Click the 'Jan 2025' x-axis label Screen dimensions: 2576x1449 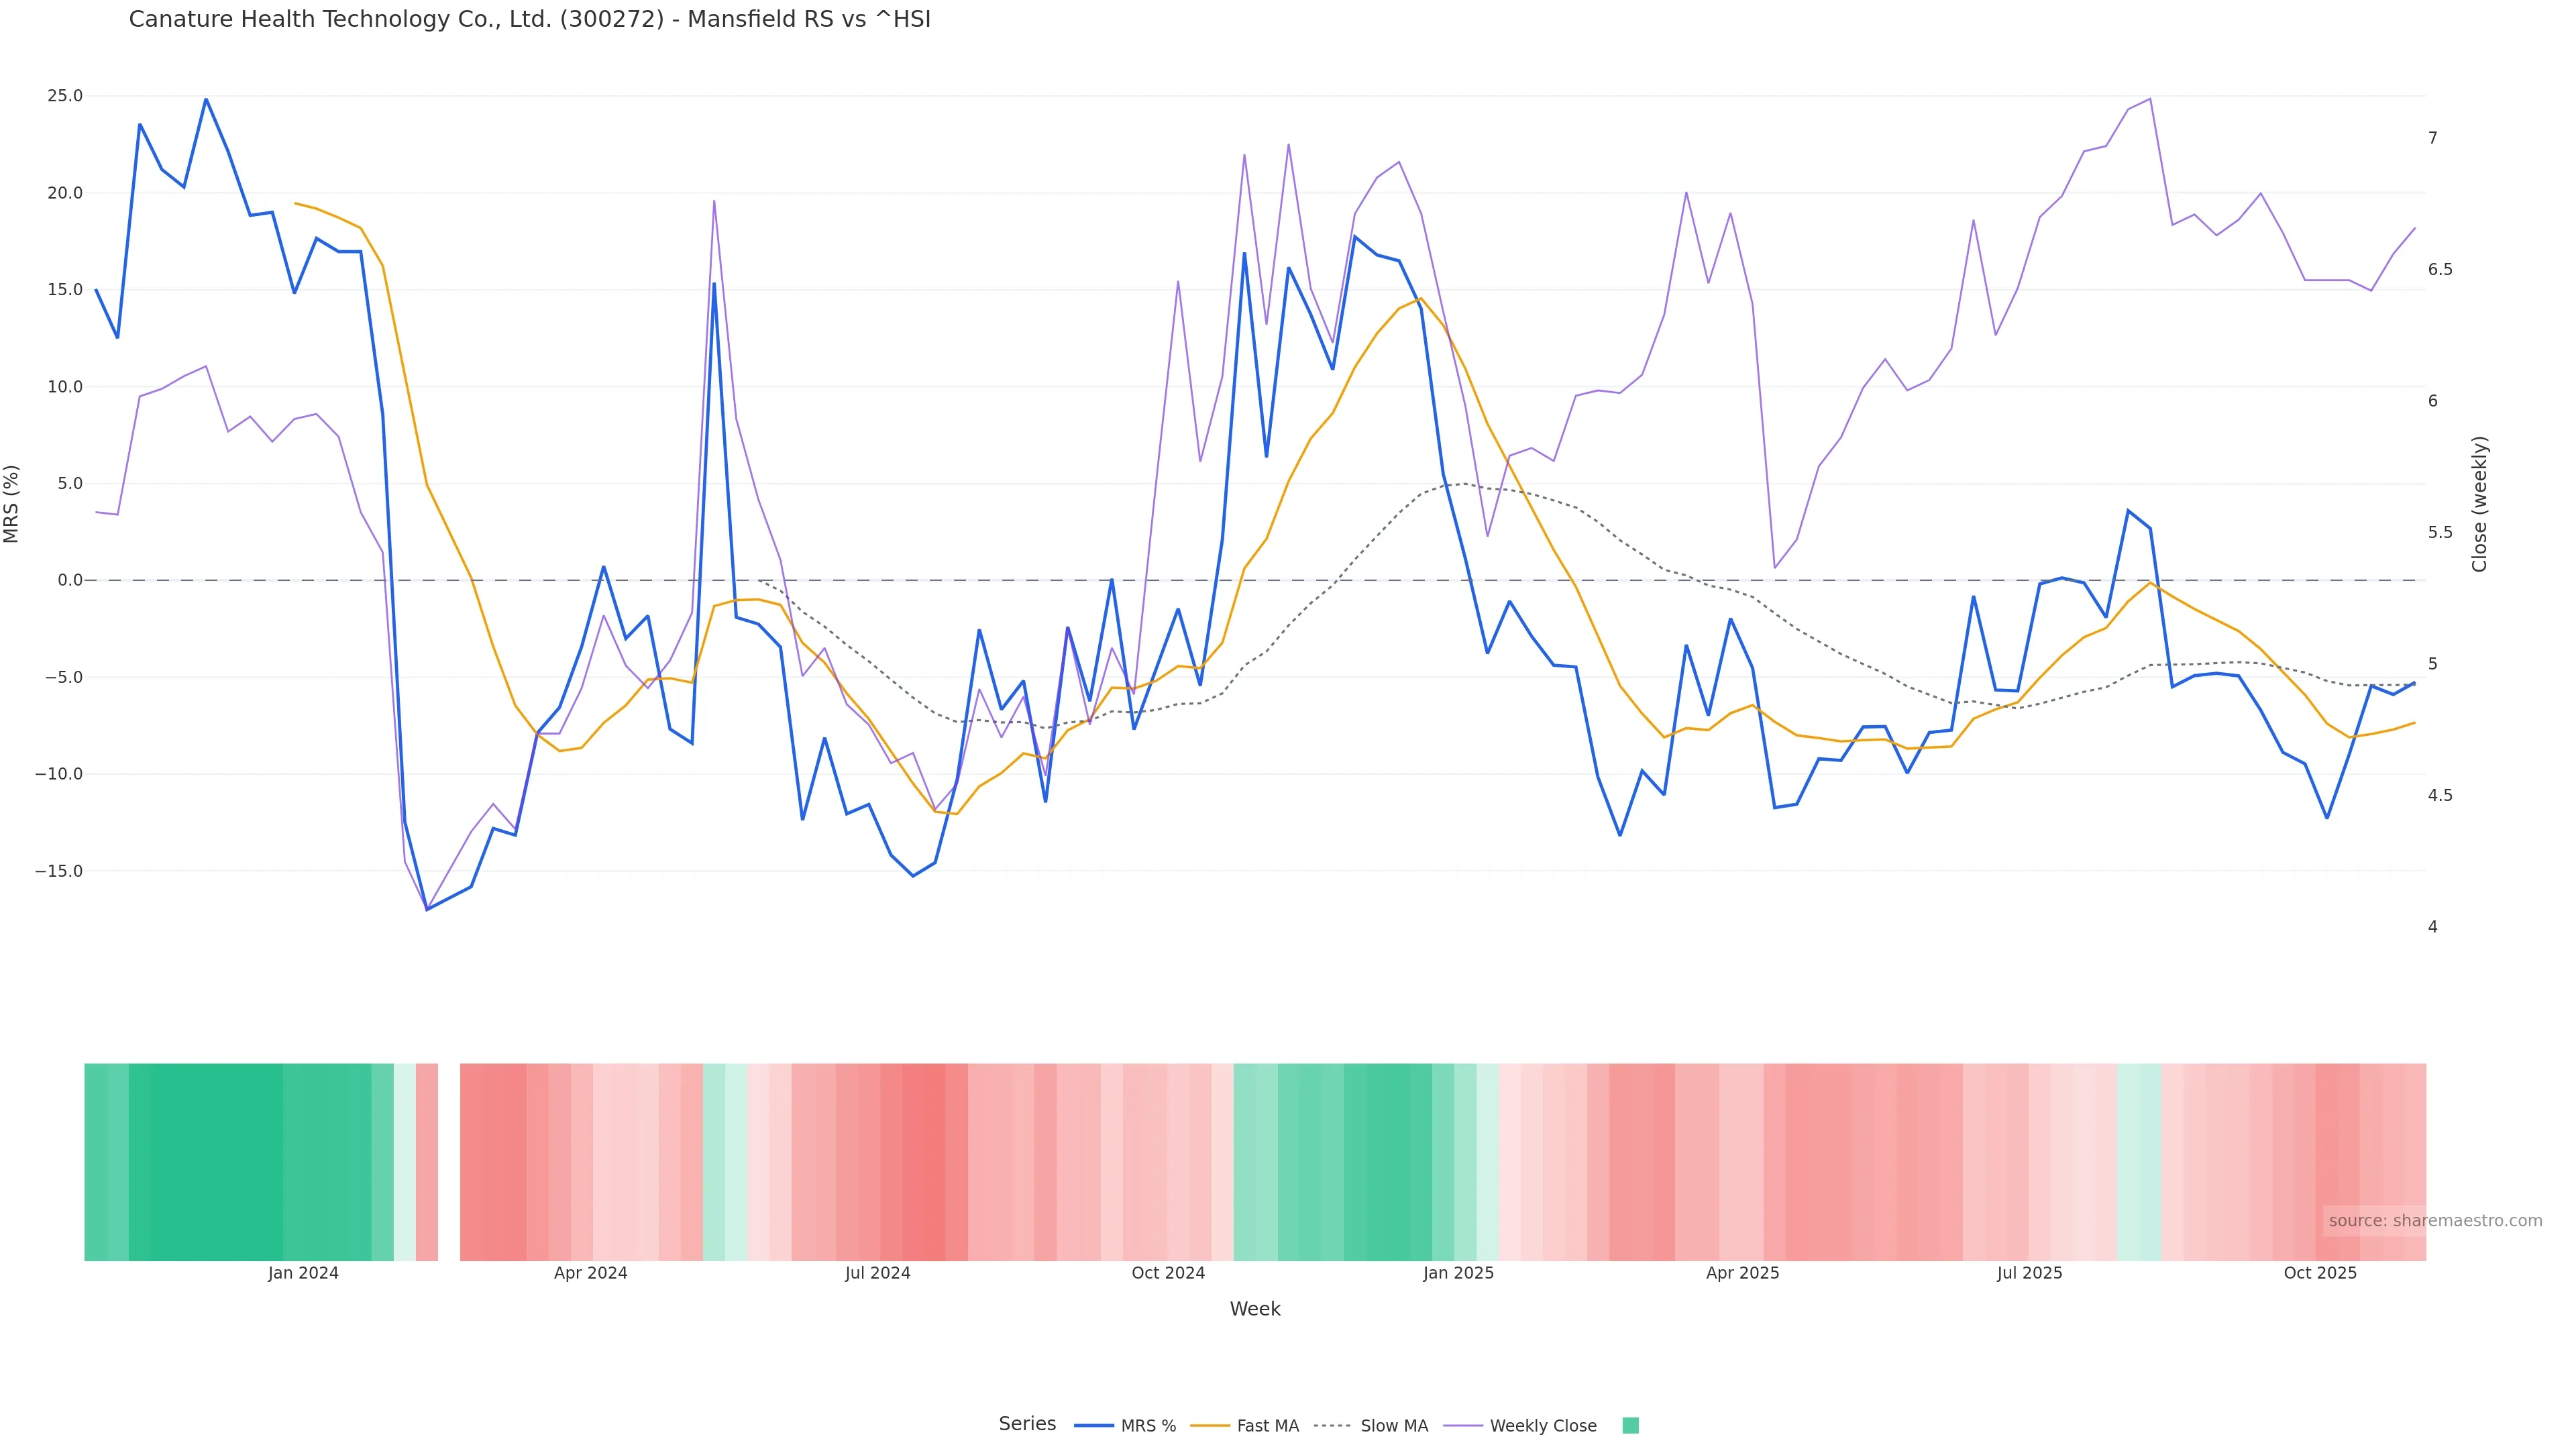point(1458,1273)
